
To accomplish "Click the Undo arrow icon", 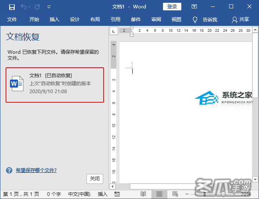I will click(x=24, y=7).
